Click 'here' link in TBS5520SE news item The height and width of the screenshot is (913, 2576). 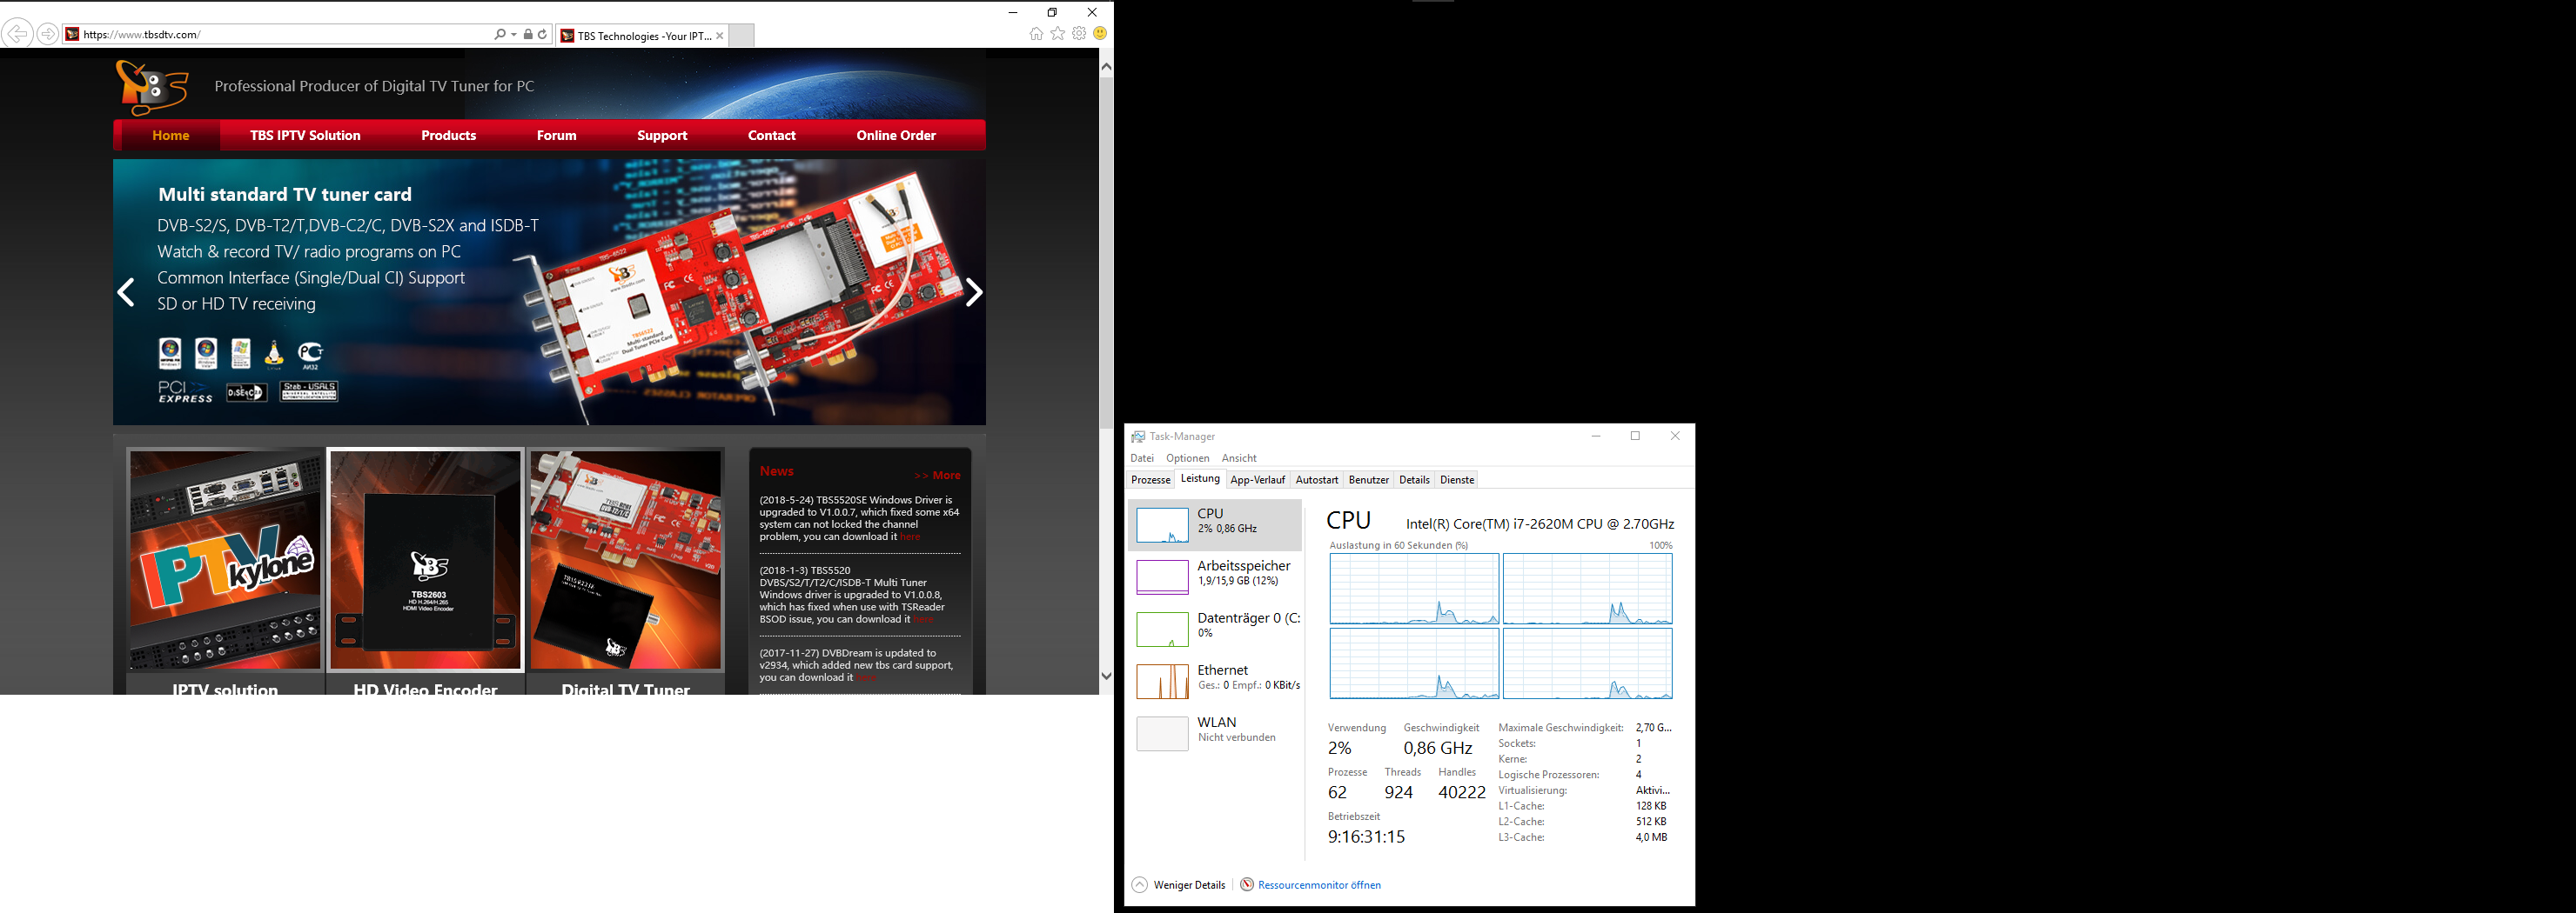tap(910, 537)
